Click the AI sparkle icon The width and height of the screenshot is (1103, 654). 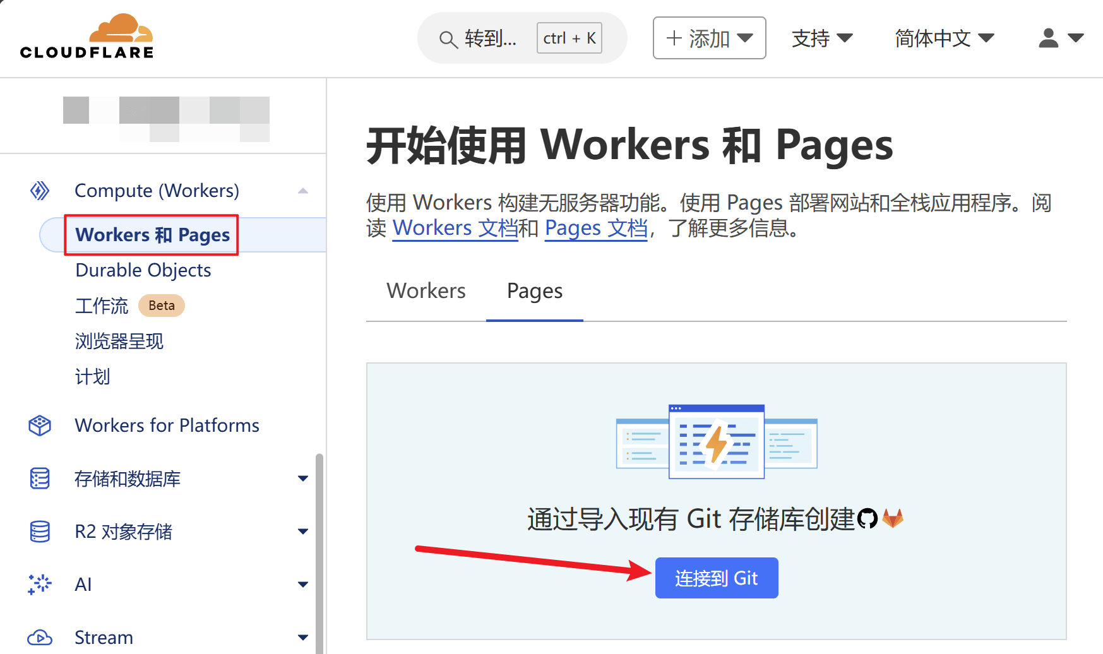[40, 585]
